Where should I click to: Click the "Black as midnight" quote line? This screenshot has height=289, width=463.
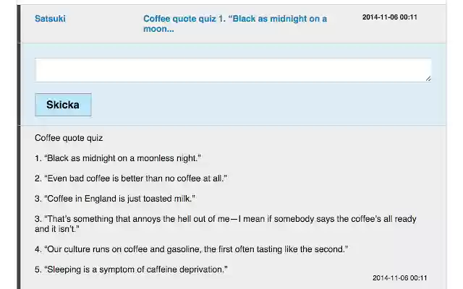click(117, 158)
